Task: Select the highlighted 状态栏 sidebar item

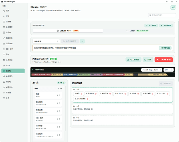Action: (13, 71)
